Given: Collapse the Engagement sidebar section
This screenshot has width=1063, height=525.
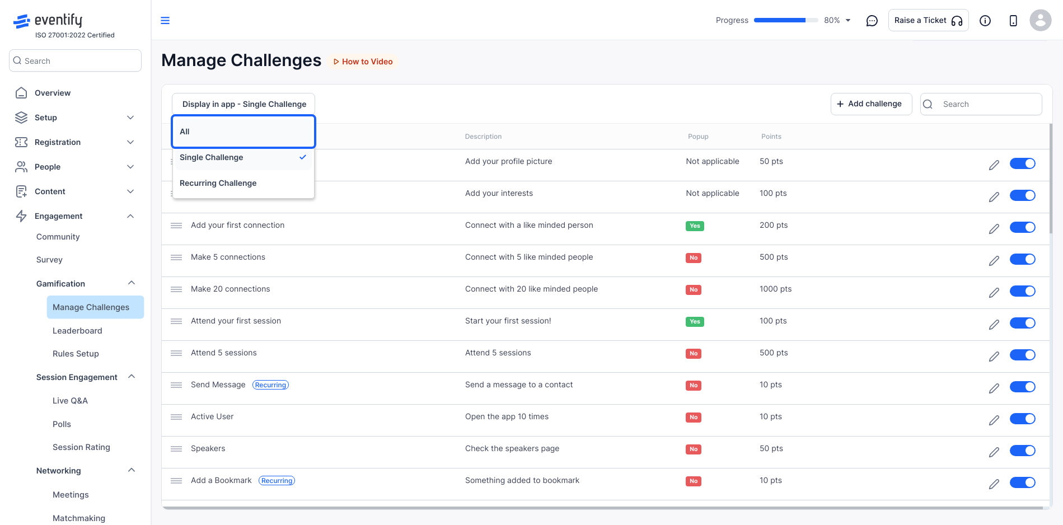Looking at the screenshot, I should [130, 216].
